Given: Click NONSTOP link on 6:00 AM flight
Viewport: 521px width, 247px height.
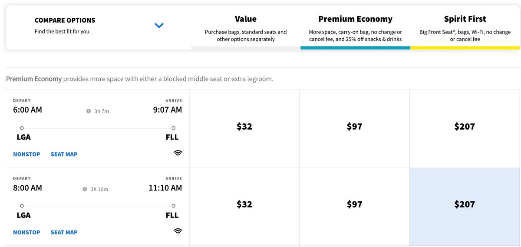Looking at the screenshot, I should pos(26,154).
